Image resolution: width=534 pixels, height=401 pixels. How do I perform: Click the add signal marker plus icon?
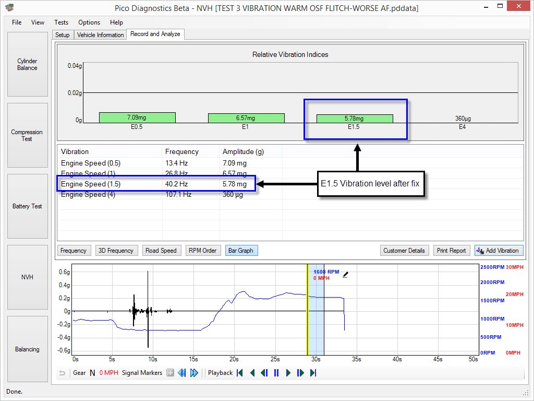click(171, 373)
